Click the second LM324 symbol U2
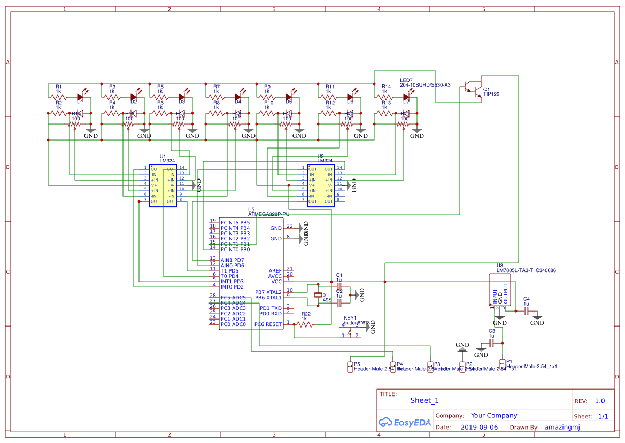The height and width of the screenshot is (443, 625). point(319,184)
